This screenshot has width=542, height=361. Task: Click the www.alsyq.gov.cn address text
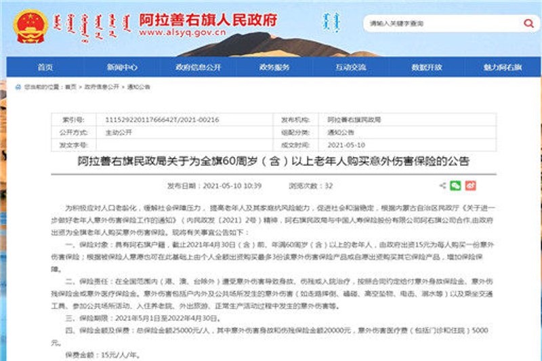(x=182, y=33)
